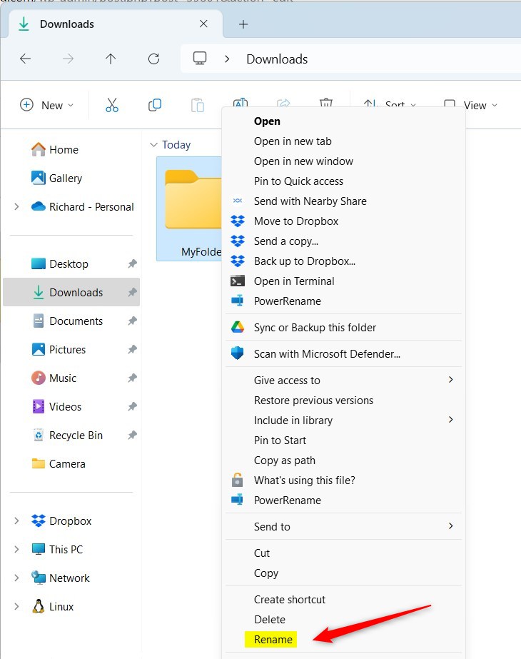
Task: Expand the Network tree node
Action: click(x=17, y=578)
